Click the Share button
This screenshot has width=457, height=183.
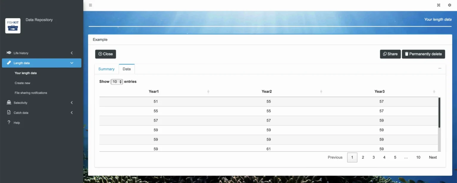coord(390,54)
